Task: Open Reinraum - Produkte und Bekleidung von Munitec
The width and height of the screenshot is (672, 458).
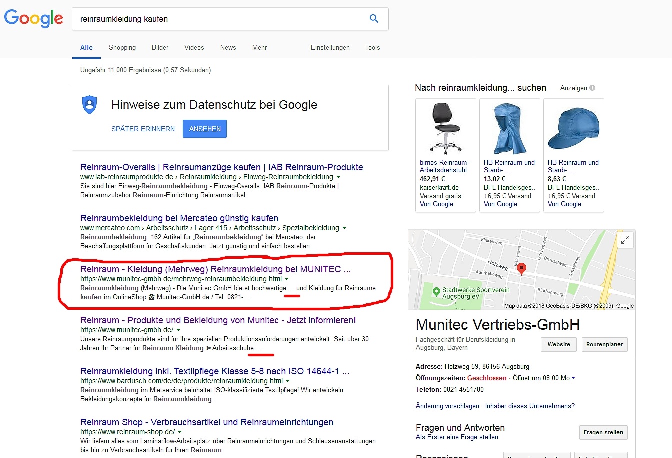Action: tap(218, 320)
